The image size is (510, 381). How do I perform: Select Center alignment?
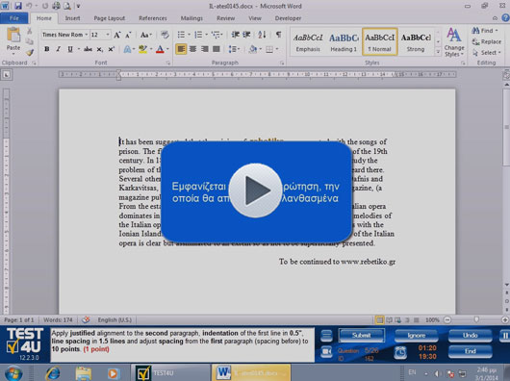pyautogui.click(x=192, y=49)
